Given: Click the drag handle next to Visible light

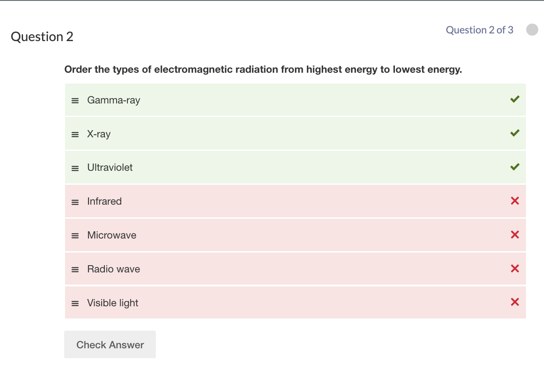Looking at the screenshot, I should coord(75,303).
